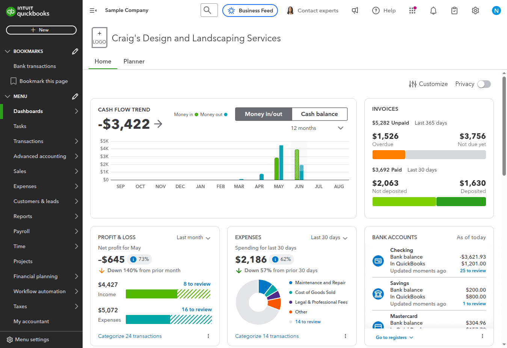507x348 pixels.
Task: Click the New button
Action: click(41, 30)
